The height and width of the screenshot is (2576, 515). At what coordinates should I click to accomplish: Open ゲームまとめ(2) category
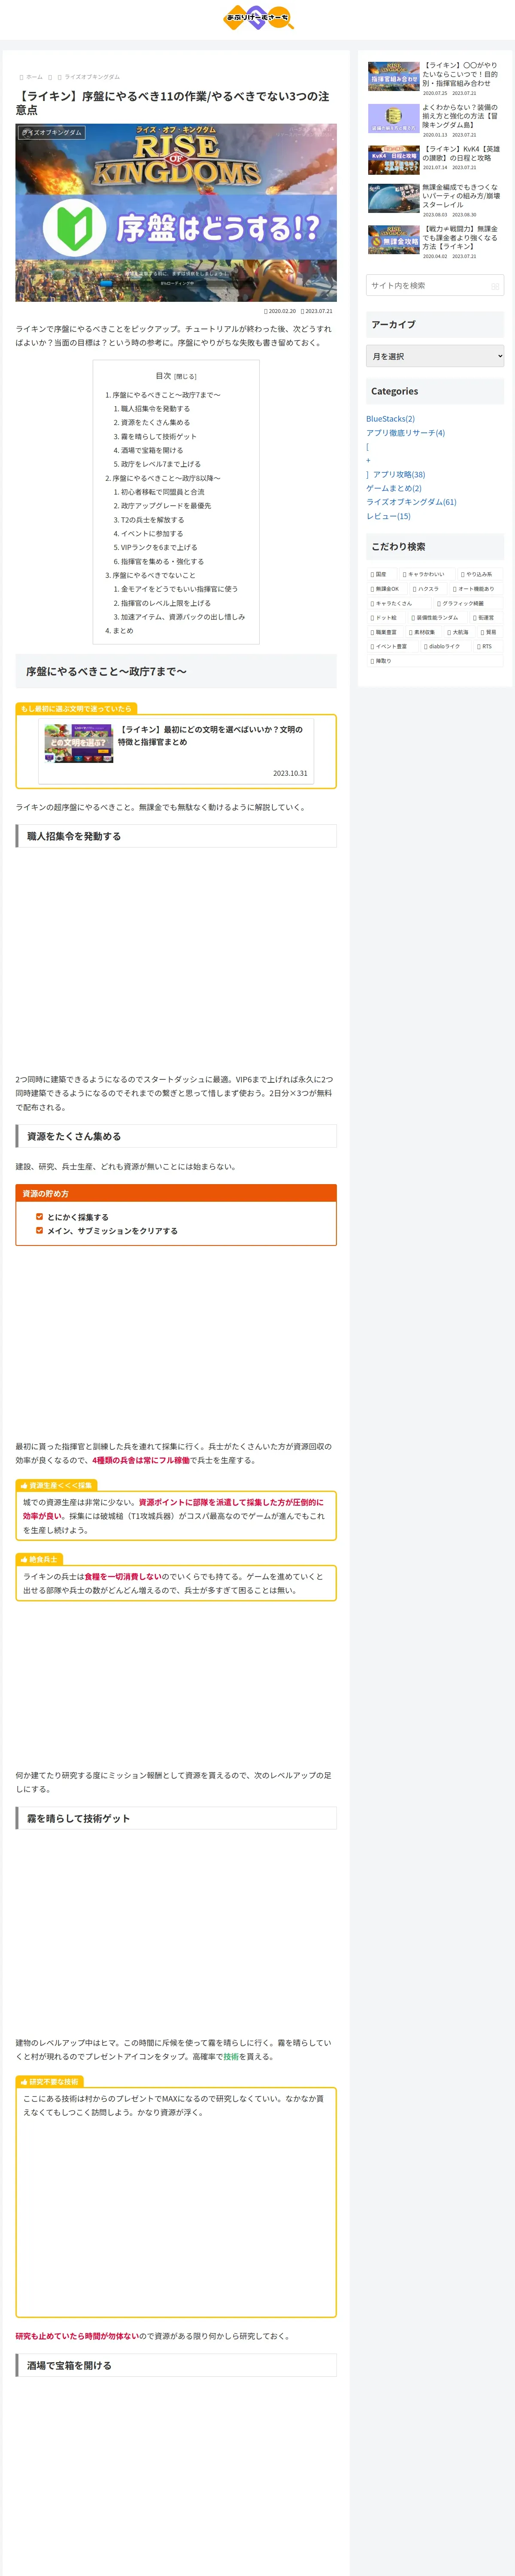tap(394, 488)
